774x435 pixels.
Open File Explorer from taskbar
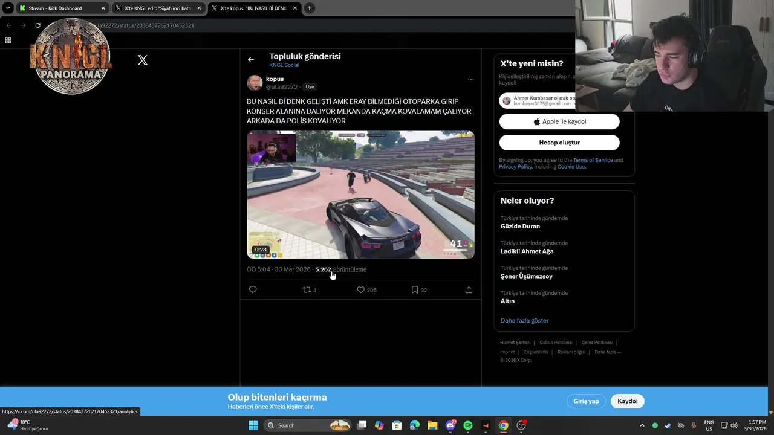pyautogui.click(x=432, y=425)
